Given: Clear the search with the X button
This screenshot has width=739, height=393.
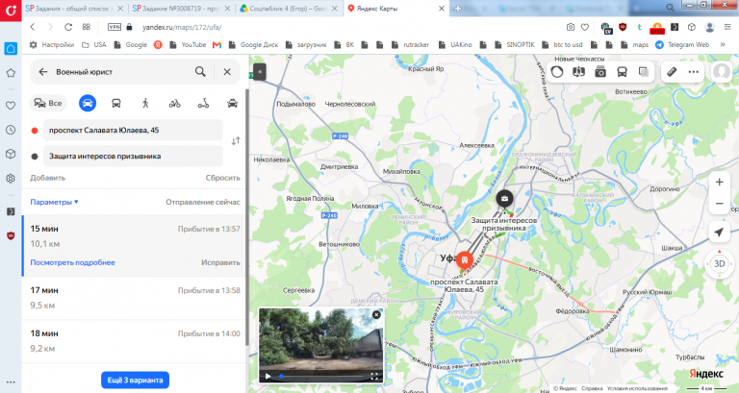Looking at the screenshot, I should point(227,71).
